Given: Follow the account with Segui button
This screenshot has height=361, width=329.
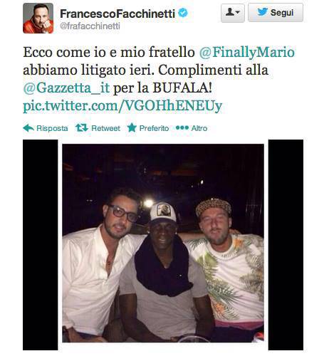Looking at the screenshot, I should pos(276,13).
